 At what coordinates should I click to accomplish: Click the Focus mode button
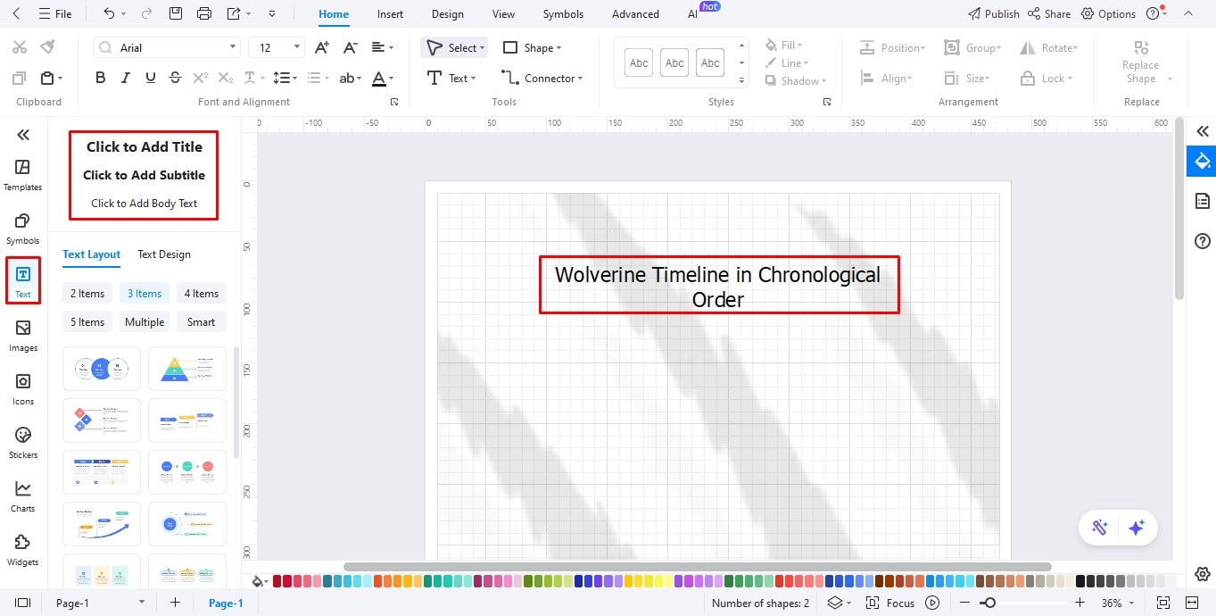(891, 603)
